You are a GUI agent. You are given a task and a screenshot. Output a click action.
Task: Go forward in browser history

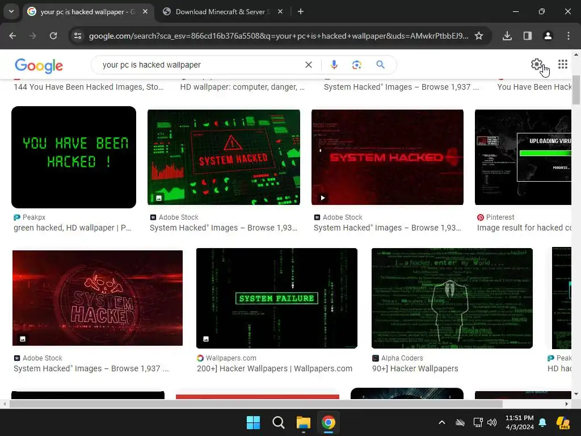[x=32, y=36]
